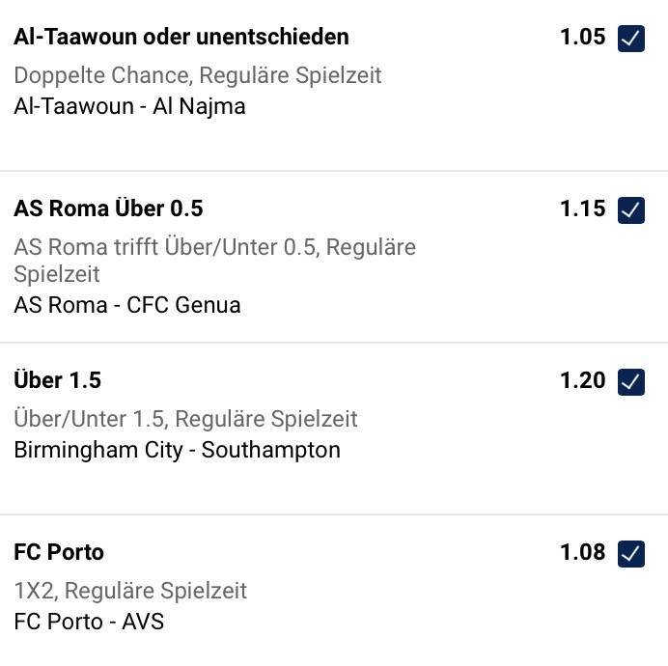Open the AS Roma - CFC Genua match

pyautogui.click(x=127, y=305)
